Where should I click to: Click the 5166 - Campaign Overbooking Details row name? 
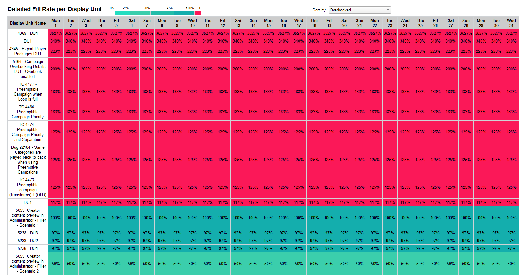point(28,69)
